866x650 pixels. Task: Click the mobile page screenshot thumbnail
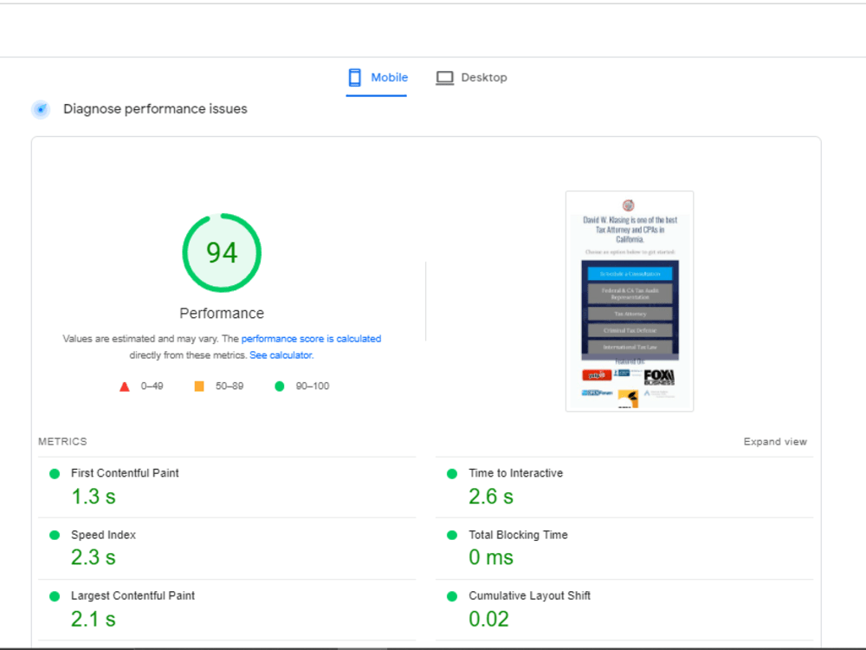click(630, 301)
